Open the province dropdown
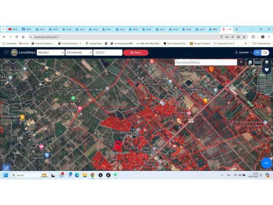Image resolution: width=273 pixels, height=205 pixels. pyautogui.click(x=51, y=53)
